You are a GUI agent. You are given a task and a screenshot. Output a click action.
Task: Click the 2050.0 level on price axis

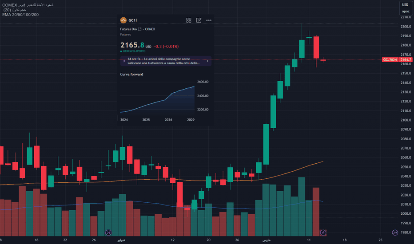click(x=406, y=167)
